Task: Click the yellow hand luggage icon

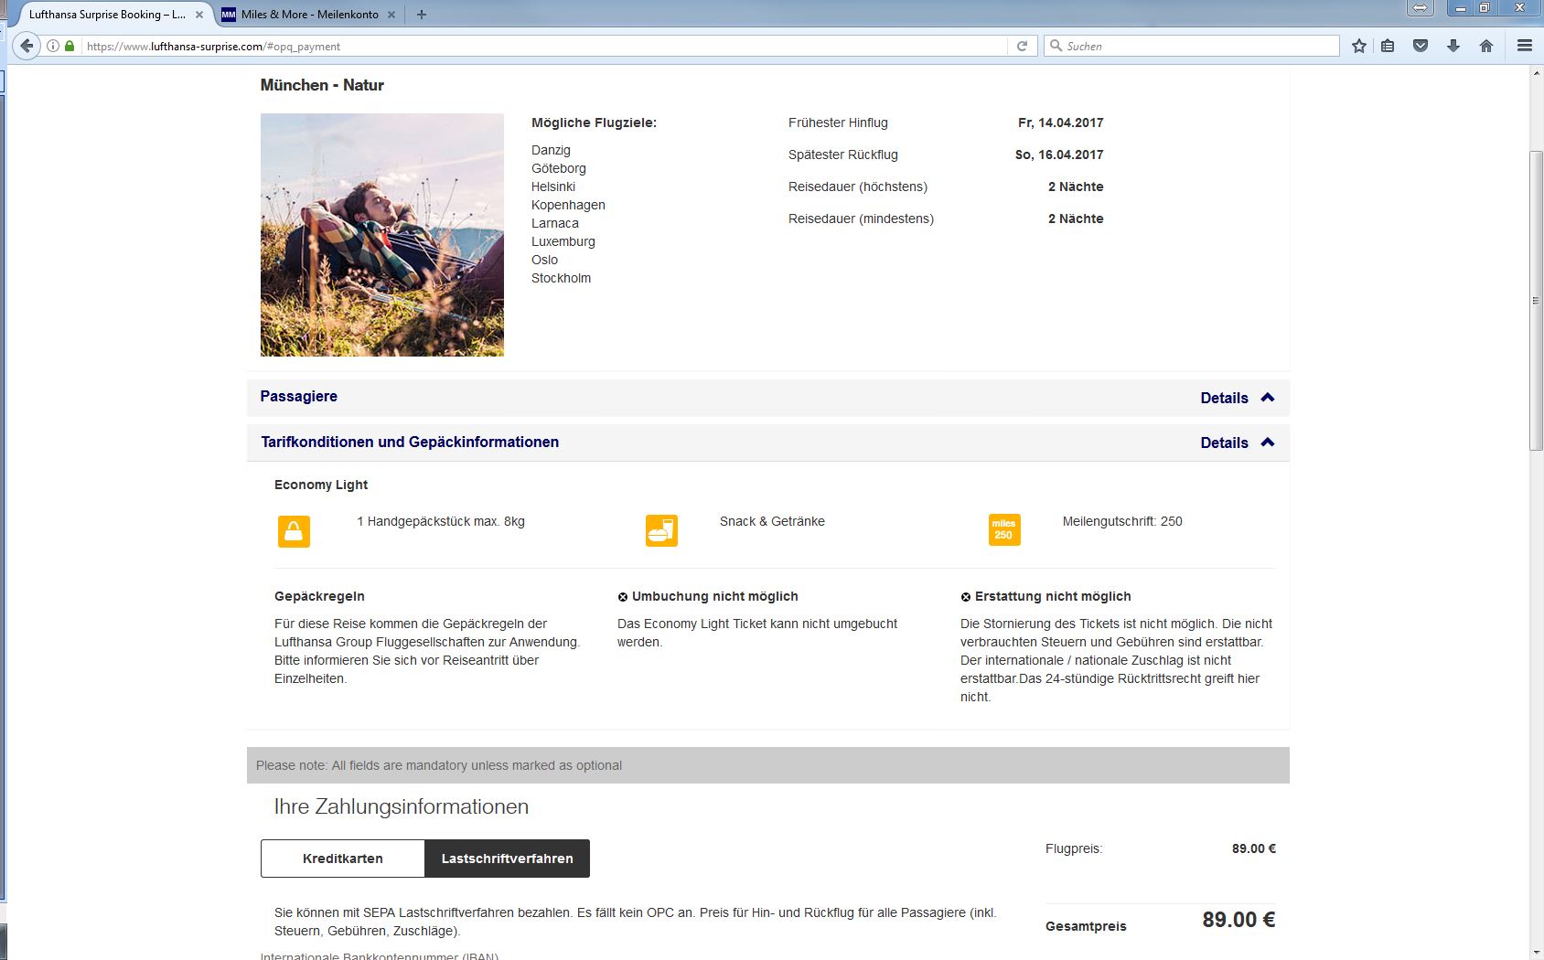Action: 294,531
